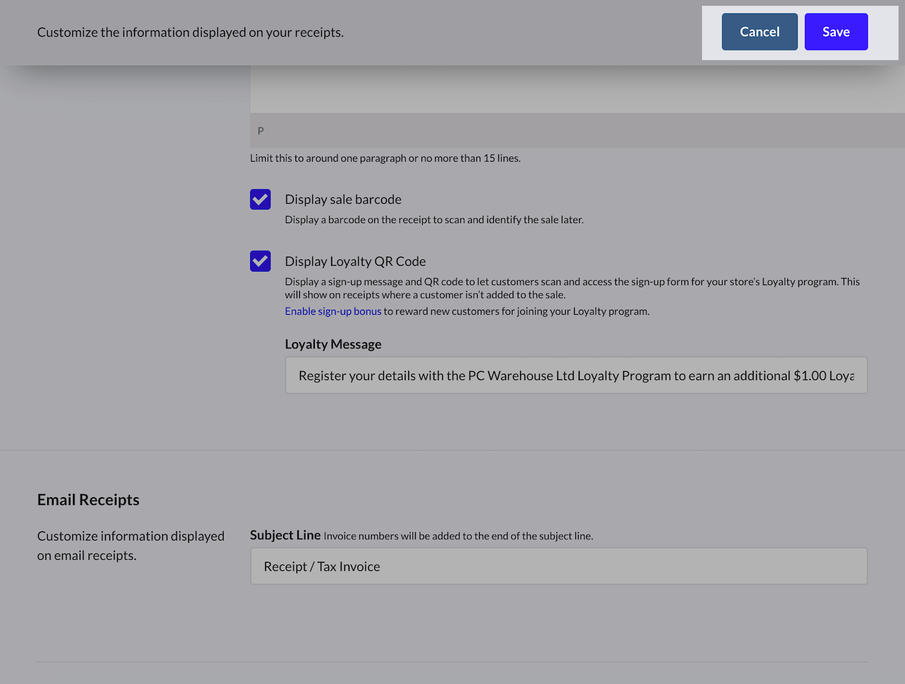Click the Display Loyalty QR Code label
Screen dimensions: 905x684
355,262
